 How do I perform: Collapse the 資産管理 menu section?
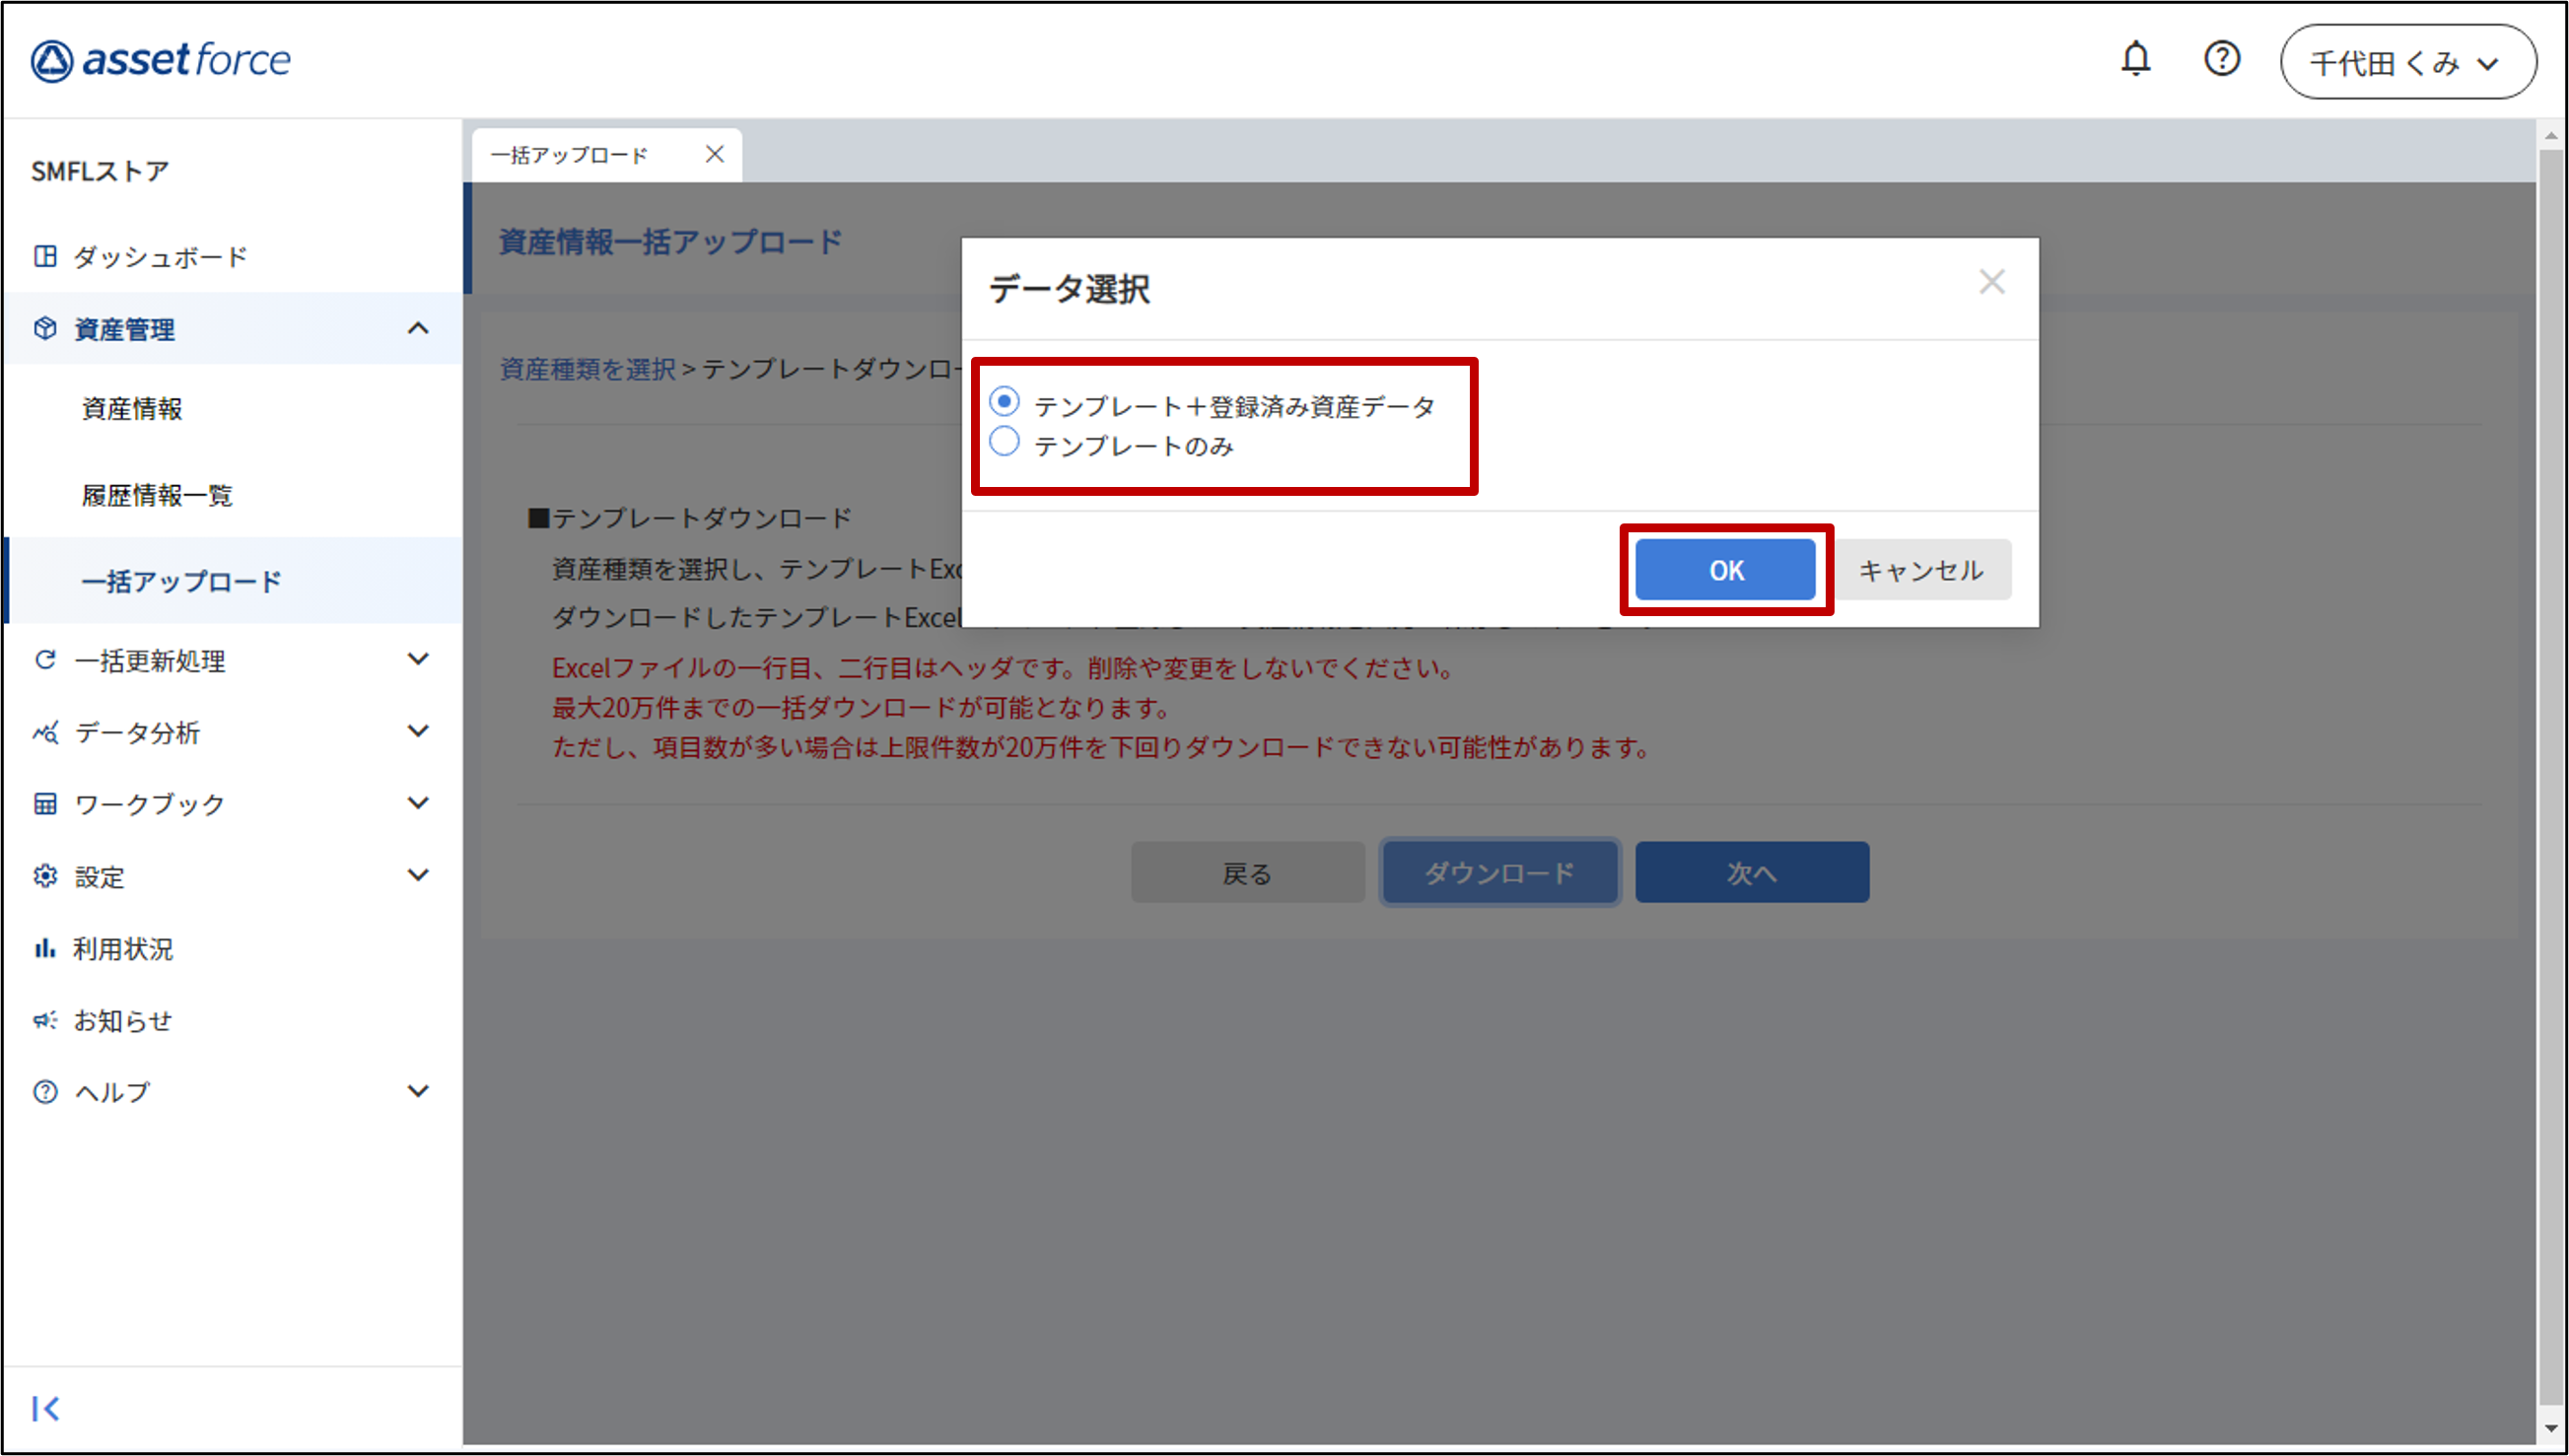coord(418,328)
